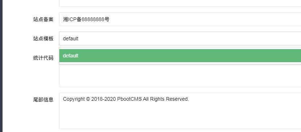This screenshot has height=132, width=301.
Task: Click the 统计代码 label
Action: click(x=43, y=58)
